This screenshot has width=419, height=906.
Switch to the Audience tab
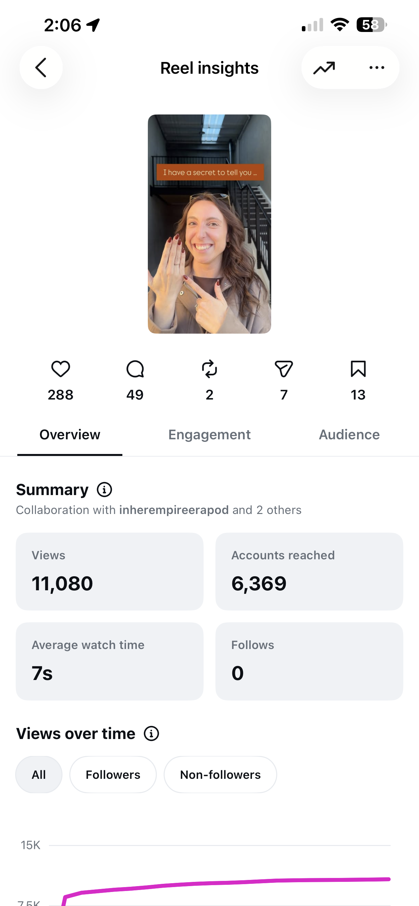pyautogui.click(x=349, y=435)
